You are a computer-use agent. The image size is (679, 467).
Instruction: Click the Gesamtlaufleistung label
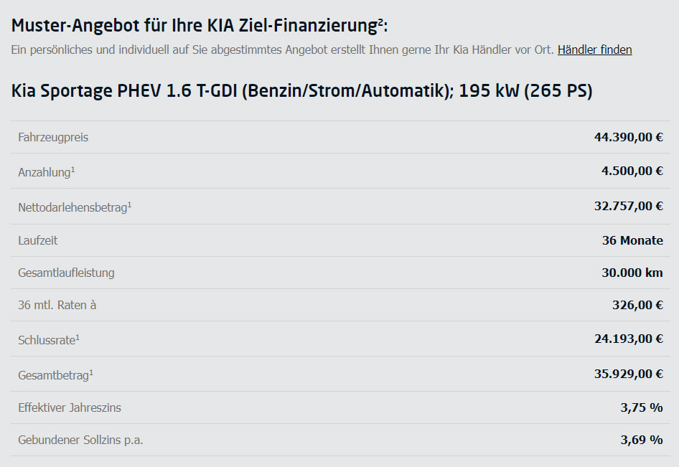[66, 273]
